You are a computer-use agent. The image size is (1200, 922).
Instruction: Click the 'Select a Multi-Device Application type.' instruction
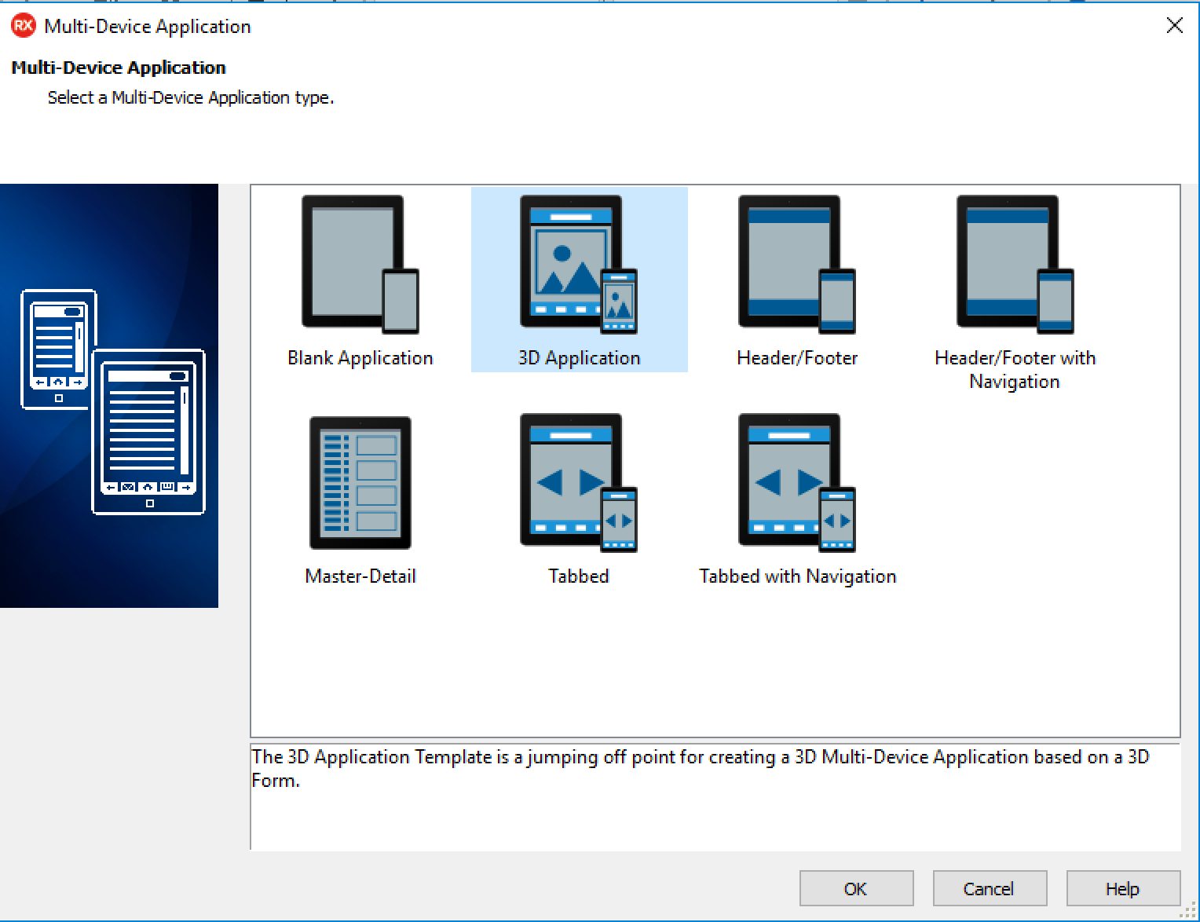[x=191, y=97]
